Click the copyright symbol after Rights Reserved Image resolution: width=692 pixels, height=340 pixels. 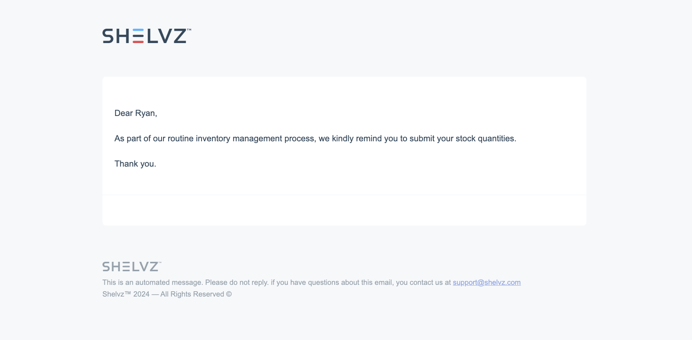(229, 294)
